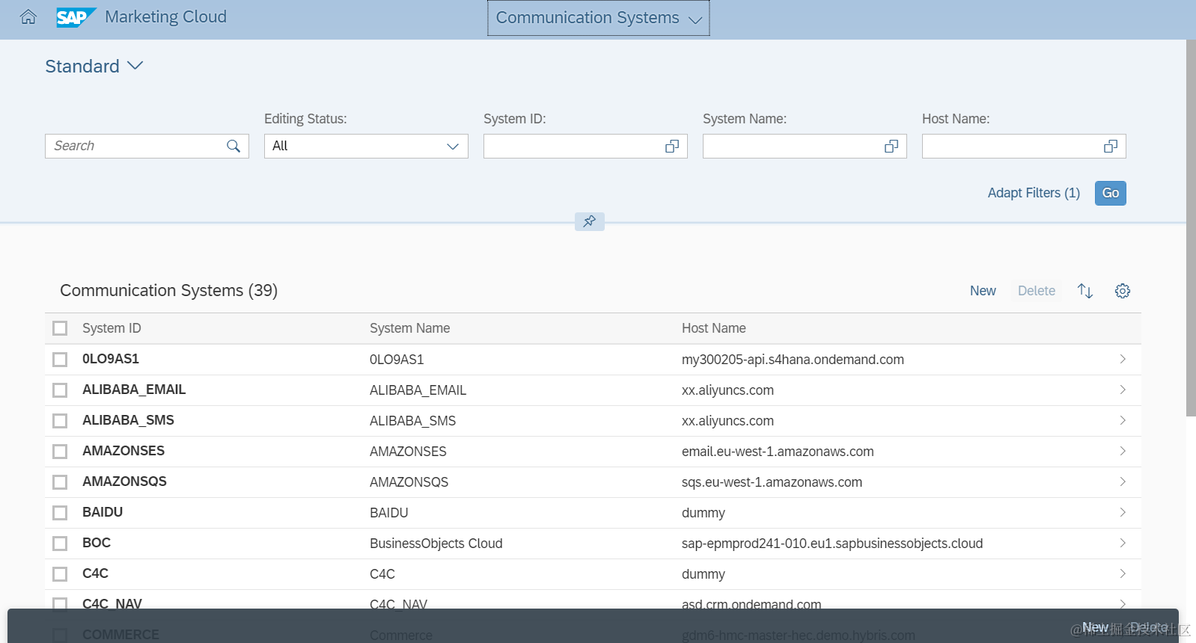The width and height of the screenshot is (1196, 643).
Task: Check the C4C row checkbox
Action: point(60,574)
